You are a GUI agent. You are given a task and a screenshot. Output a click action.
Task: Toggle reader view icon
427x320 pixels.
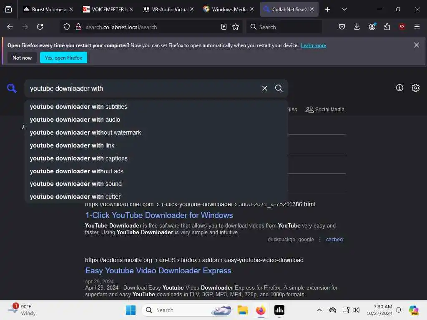(224, 27)
